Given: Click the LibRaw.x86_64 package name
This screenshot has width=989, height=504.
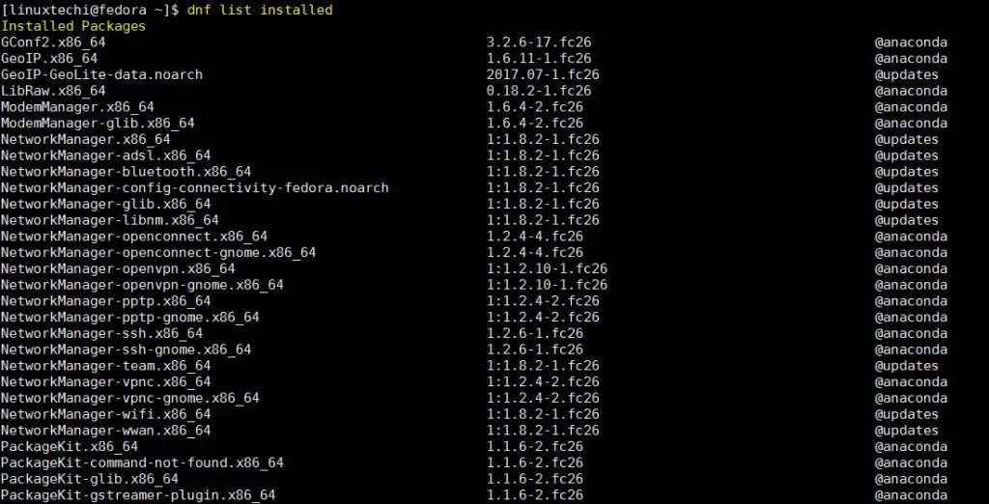Looking at the screenshot, I should click(53, 92).
